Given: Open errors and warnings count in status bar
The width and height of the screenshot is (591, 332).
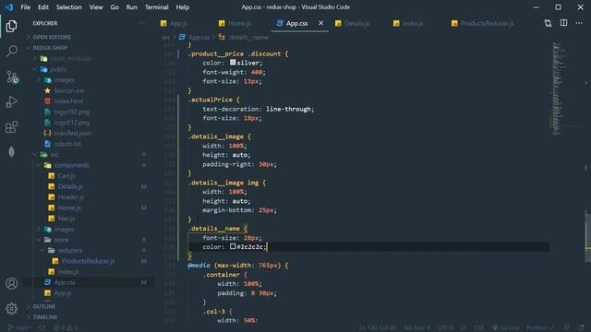Looking at the screenshot, I should point(66,328).
